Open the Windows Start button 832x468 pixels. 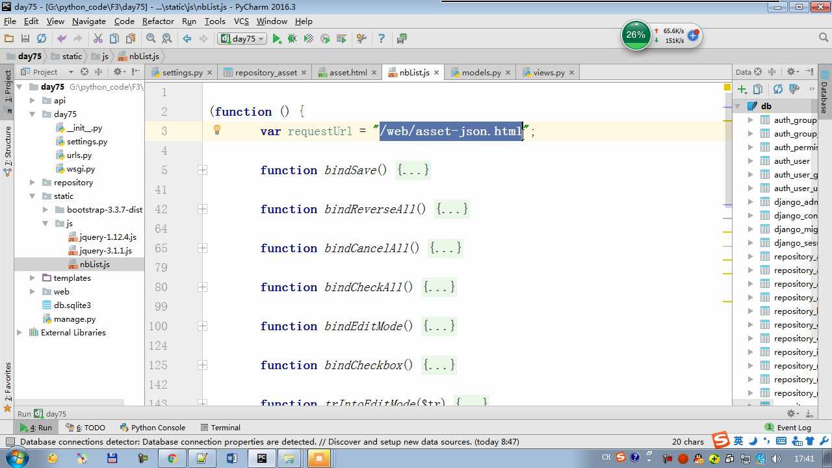coord(17,458)
